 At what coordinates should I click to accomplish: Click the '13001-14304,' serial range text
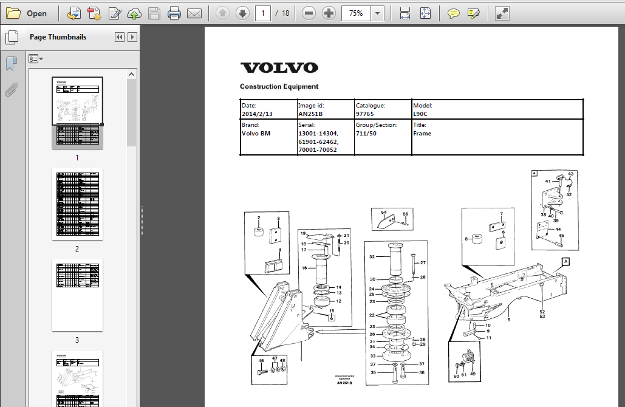[318, 133]
